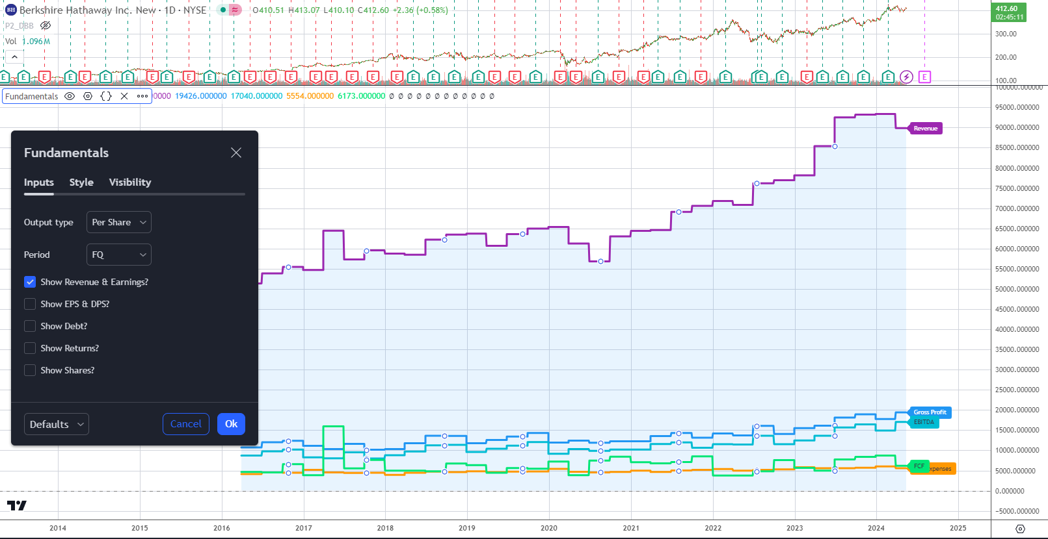Image resolution: width=1048 pixels, height=539 pixels.
Task: Click the 300.00 price scale value
Action: pyautogui.click(x=1006, y=34)
